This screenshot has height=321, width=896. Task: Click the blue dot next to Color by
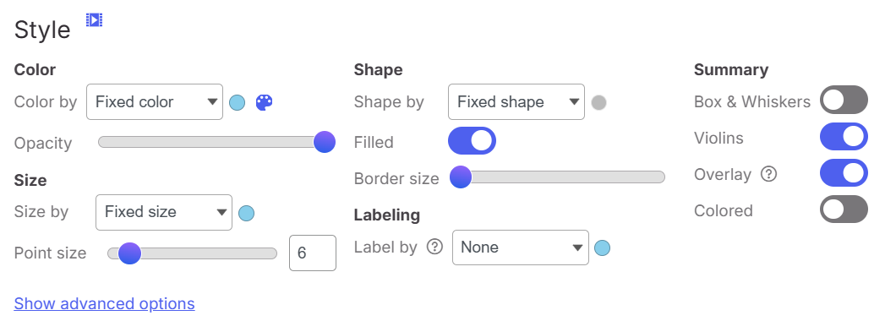[238, 103]
